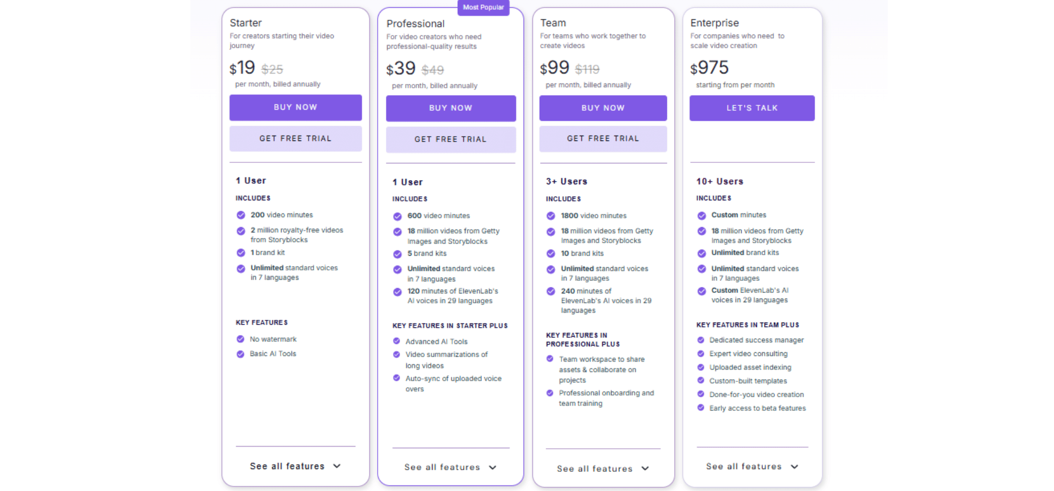The image size is (1054, 491).
Task: Open See all features for Enterprise plan
Action: (752, 466)
